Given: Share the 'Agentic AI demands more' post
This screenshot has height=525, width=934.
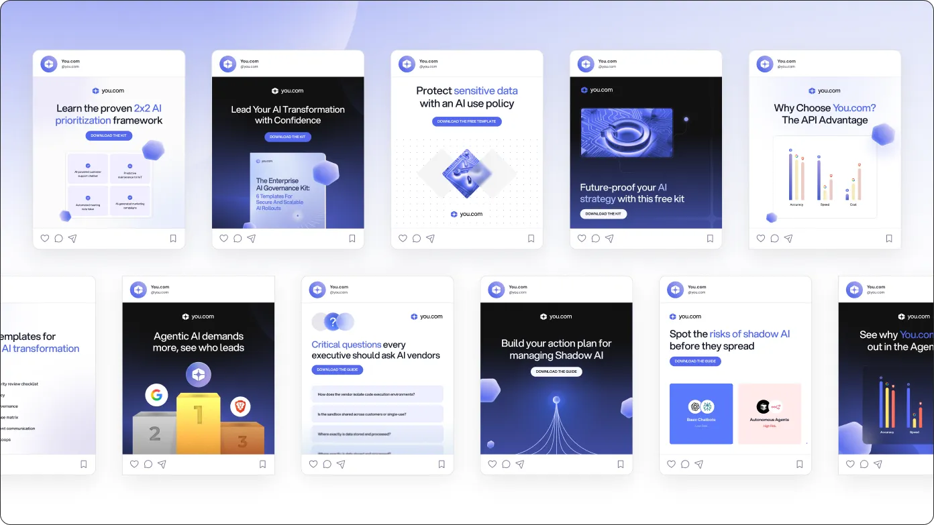Looking at the screenshot, I should click(162, 464).
